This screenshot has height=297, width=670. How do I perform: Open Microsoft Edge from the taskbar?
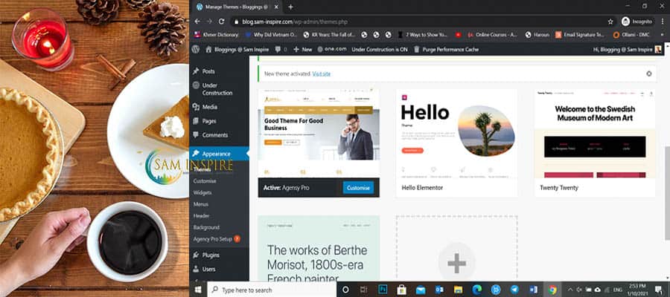tap(477, 290)
